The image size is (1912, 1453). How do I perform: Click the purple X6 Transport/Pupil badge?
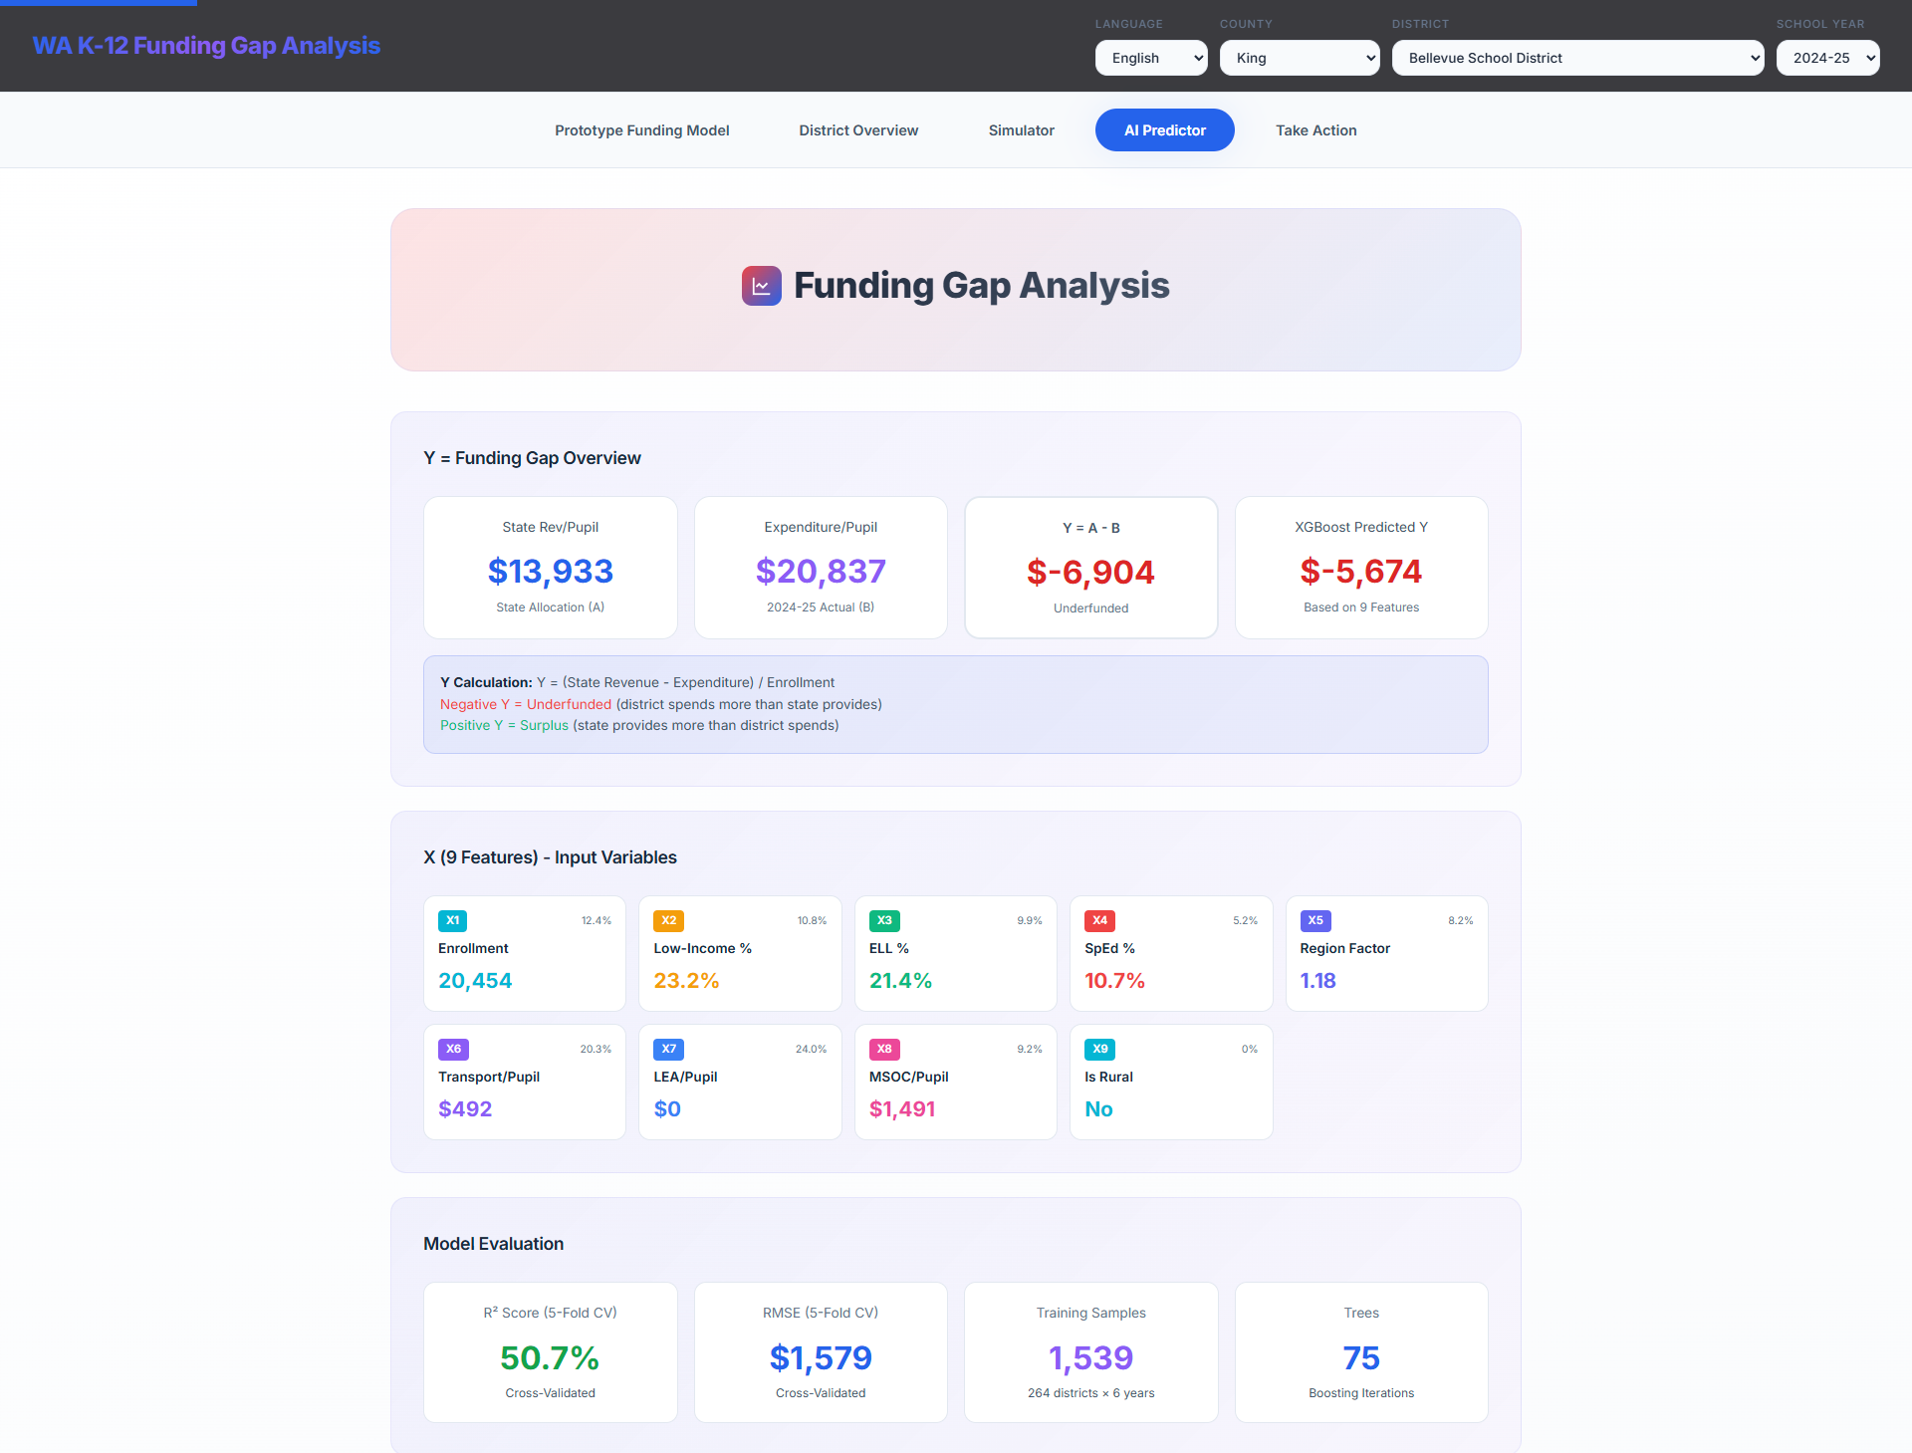tap(453, 1049)
